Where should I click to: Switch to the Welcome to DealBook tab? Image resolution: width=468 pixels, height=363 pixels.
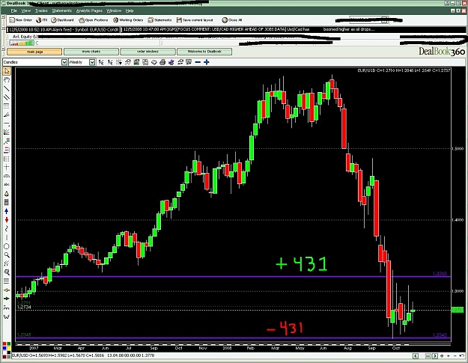point(204,52)
